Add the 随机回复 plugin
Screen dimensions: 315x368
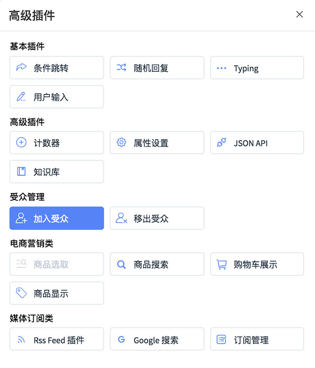tap(157, 67)
